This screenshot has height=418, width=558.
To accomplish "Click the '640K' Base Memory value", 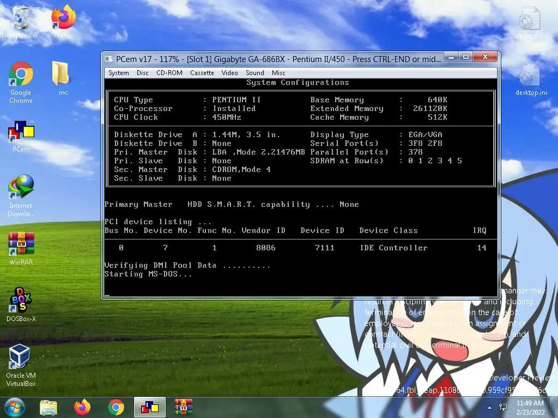I will [438, 100].
